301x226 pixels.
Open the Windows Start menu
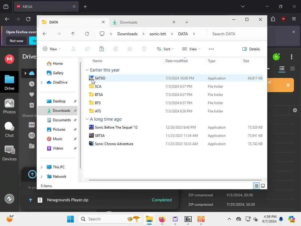point(71,219)
